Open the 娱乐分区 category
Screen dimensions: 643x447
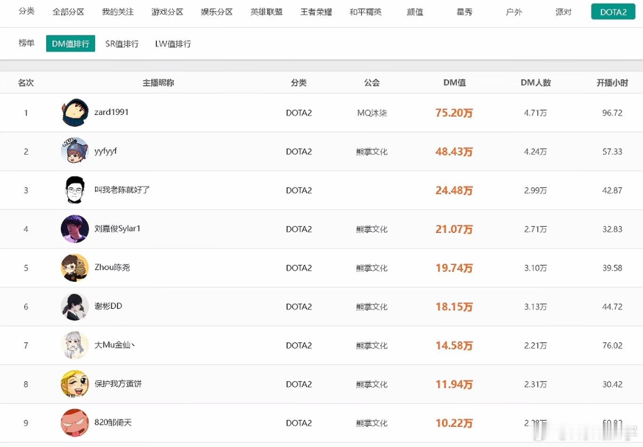pos(217,12)
